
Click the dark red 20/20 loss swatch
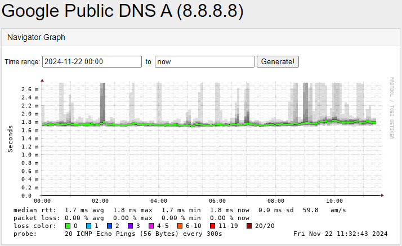(249, 226)
